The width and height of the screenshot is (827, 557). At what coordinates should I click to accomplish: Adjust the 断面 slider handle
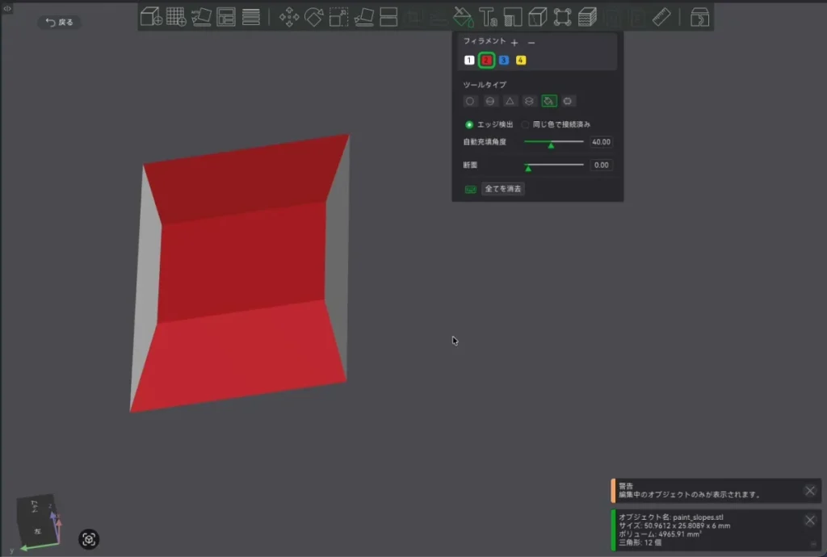click(x=528, y=168)
